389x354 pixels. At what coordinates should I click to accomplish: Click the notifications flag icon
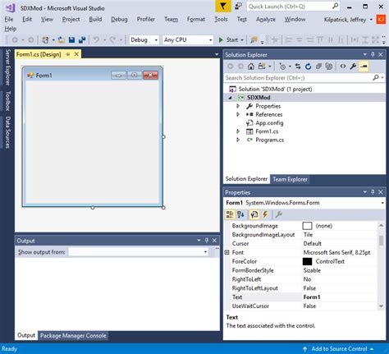point(223,7)
